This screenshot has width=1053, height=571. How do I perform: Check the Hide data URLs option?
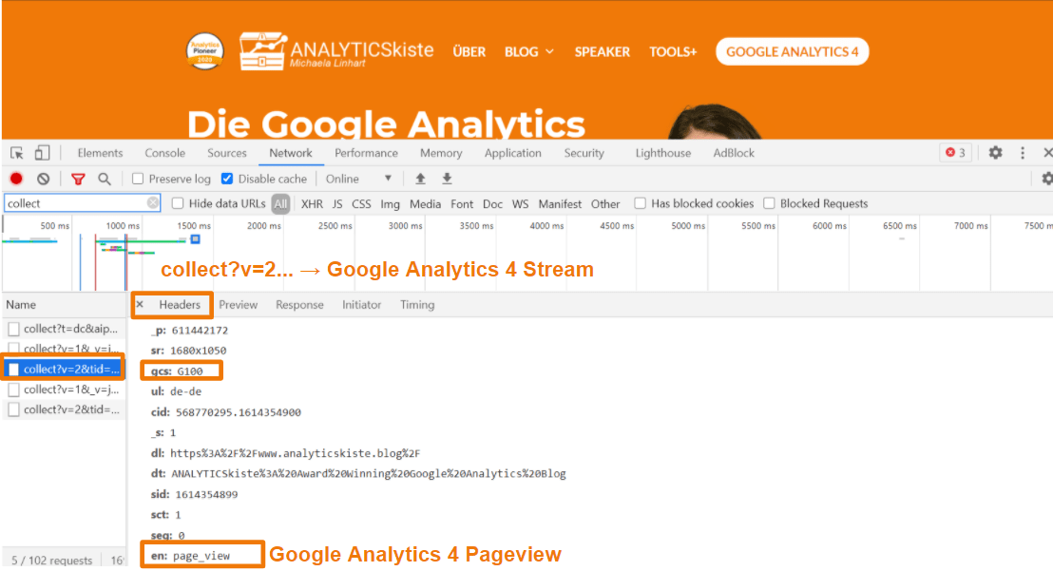tap(176, 203)
